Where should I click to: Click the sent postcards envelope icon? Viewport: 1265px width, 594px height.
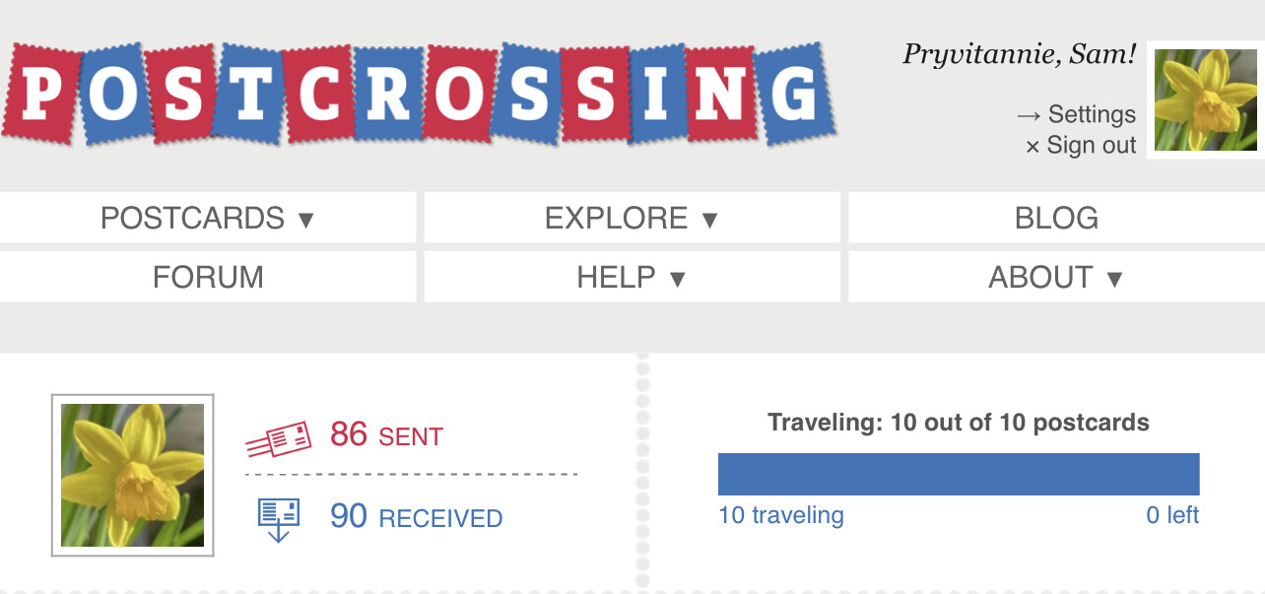coord(279,438)
